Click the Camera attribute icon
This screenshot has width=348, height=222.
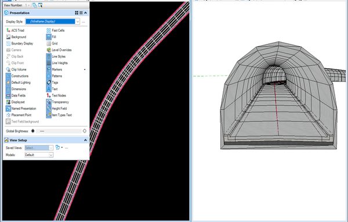point(8,50)
